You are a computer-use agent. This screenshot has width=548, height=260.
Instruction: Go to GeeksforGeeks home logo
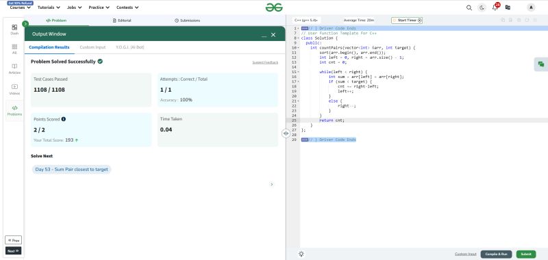[x=274, y=8]
